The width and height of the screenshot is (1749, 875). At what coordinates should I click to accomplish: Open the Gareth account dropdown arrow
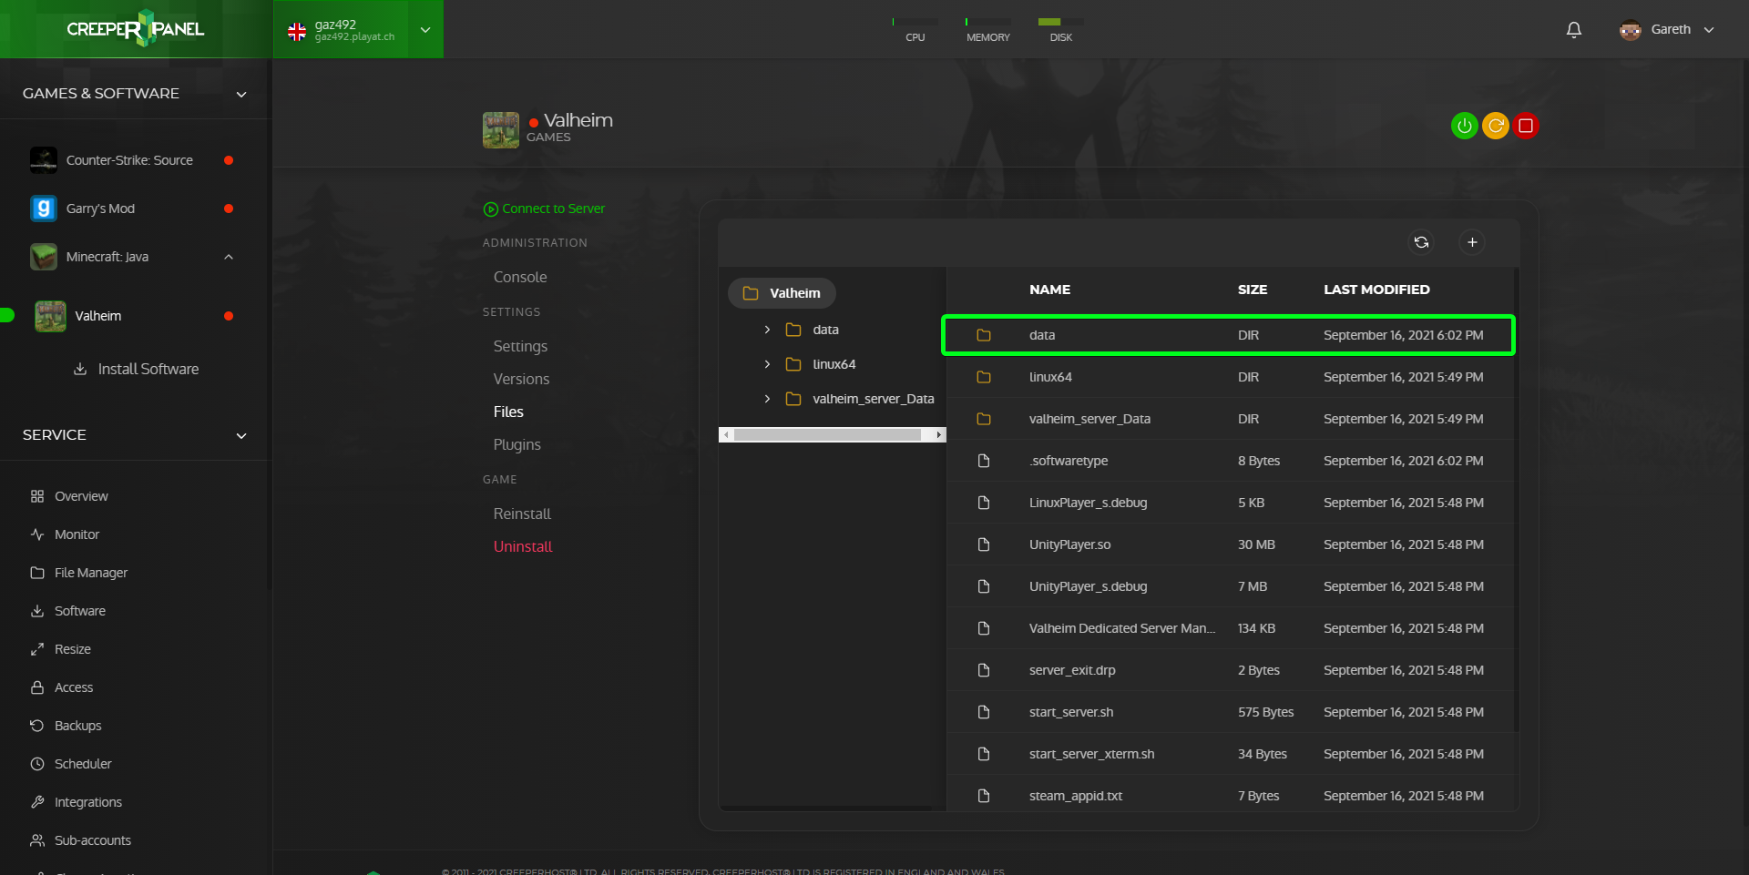click(x=1709, y=30)
